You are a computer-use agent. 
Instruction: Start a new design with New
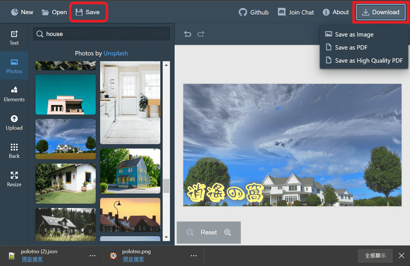[x=22, y=12]
